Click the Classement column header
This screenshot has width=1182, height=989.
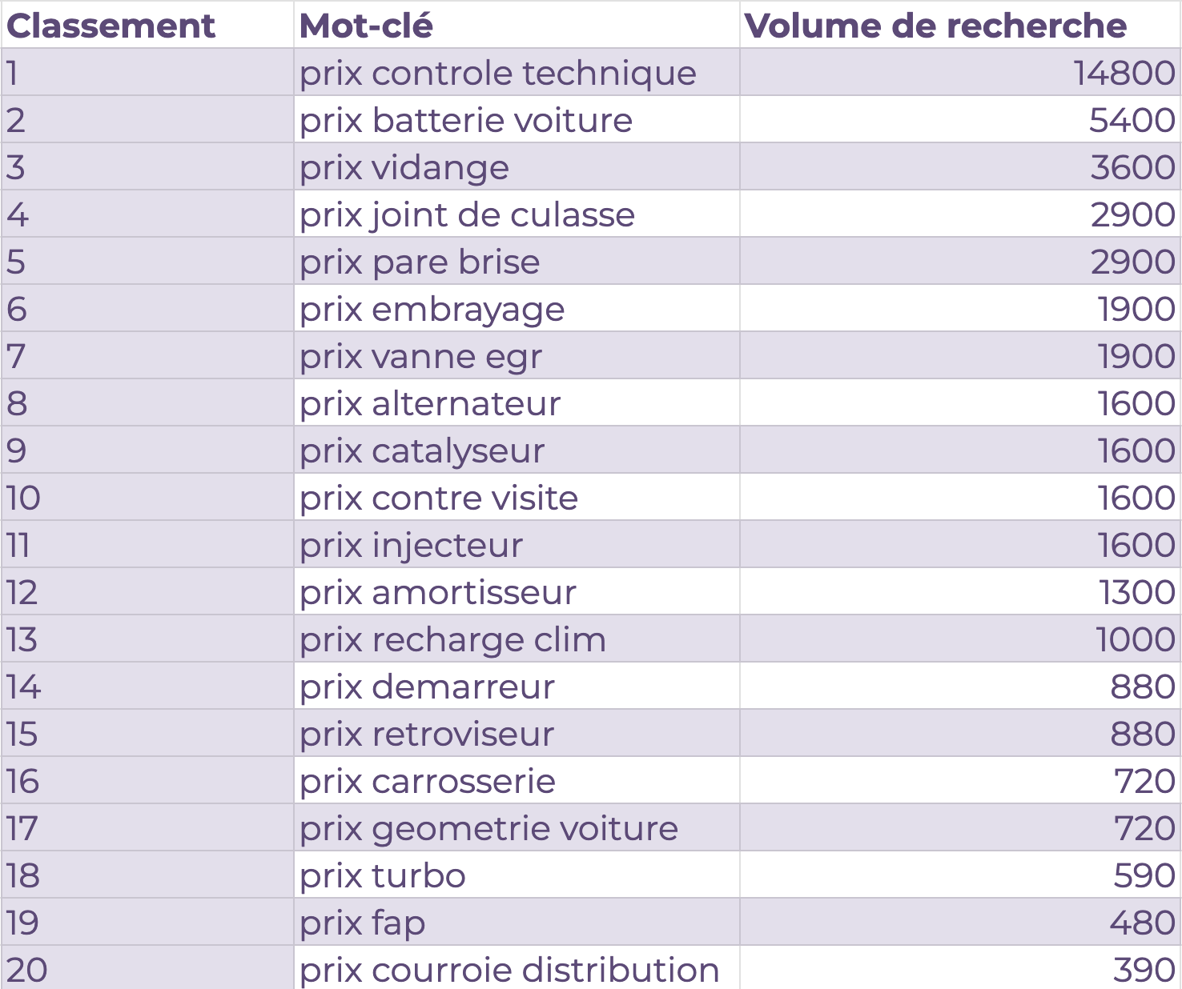point(111,26)
